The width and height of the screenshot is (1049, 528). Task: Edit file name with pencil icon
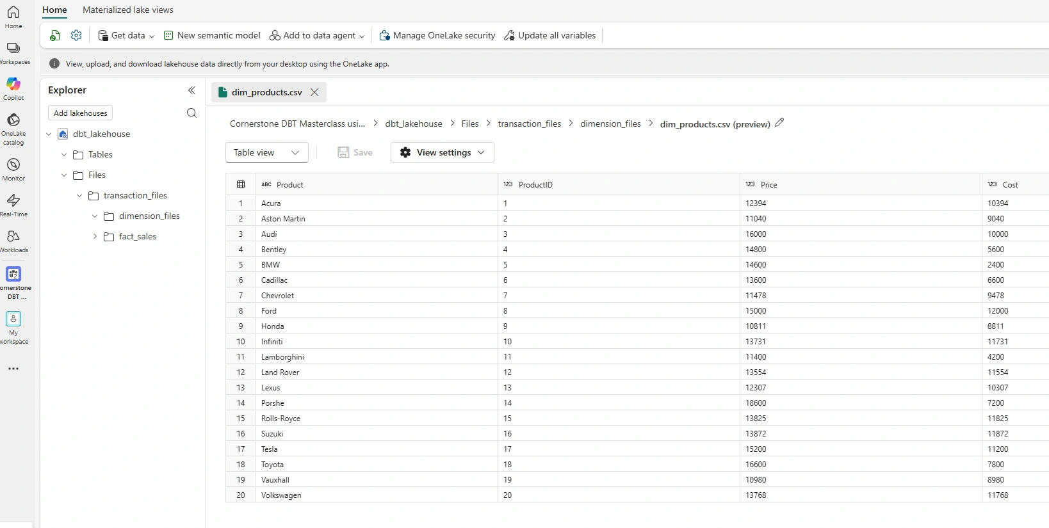pos(779,123)
